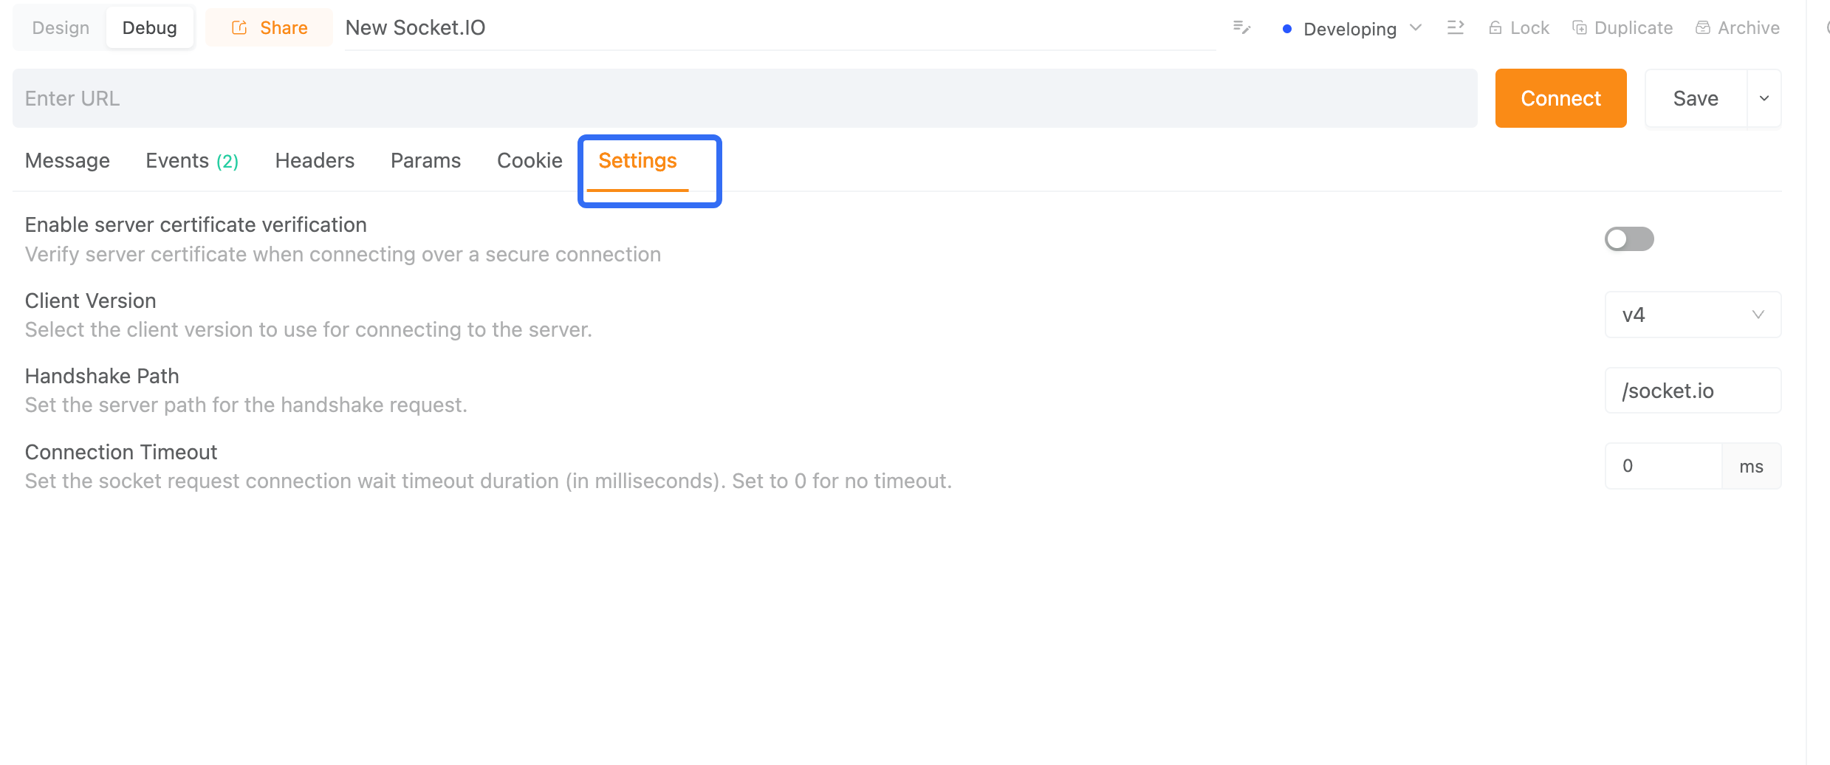Image resolution: width=1830 pixels, height=765 pixels.
Task: Switch to Design mode
Action: point(61,28)
